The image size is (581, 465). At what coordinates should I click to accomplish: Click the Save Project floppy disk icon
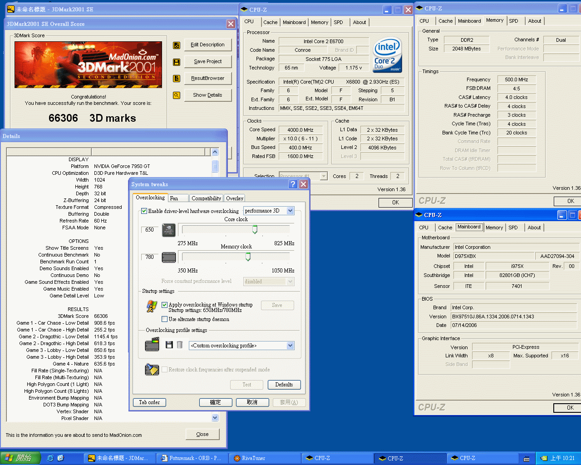point(177,62)
